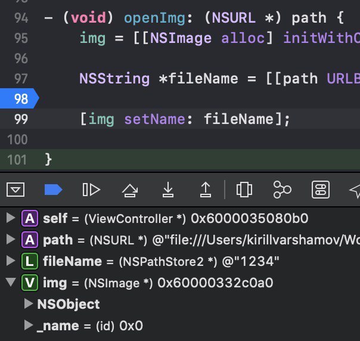This screenshot has width=360, height=341.
Task: Step out of current function
Action: coord(206,190)
